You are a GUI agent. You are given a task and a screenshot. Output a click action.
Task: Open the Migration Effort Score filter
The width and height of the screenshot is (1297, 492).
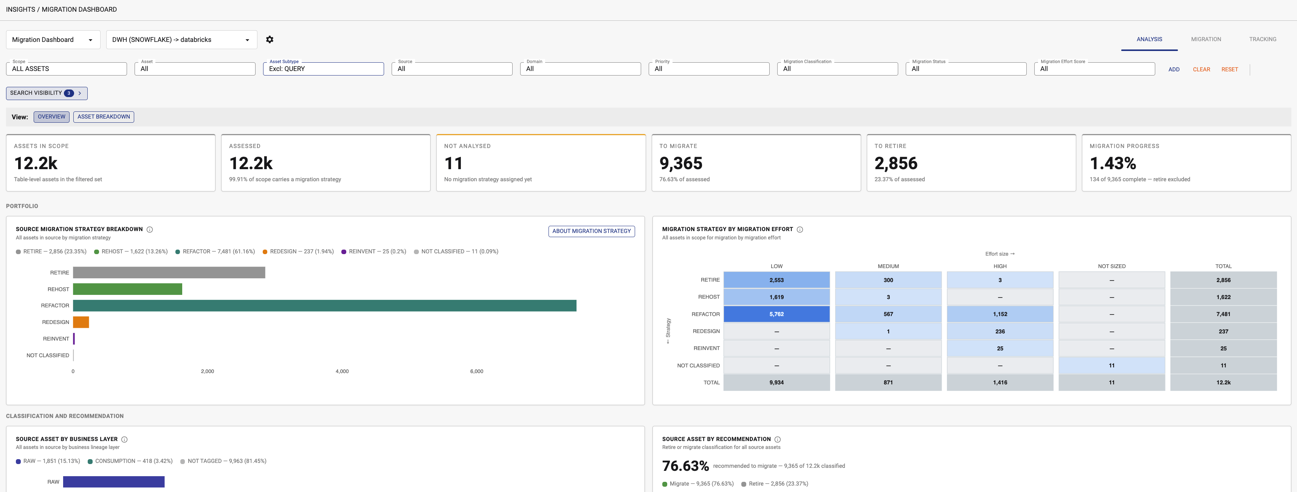point(1094,69)
